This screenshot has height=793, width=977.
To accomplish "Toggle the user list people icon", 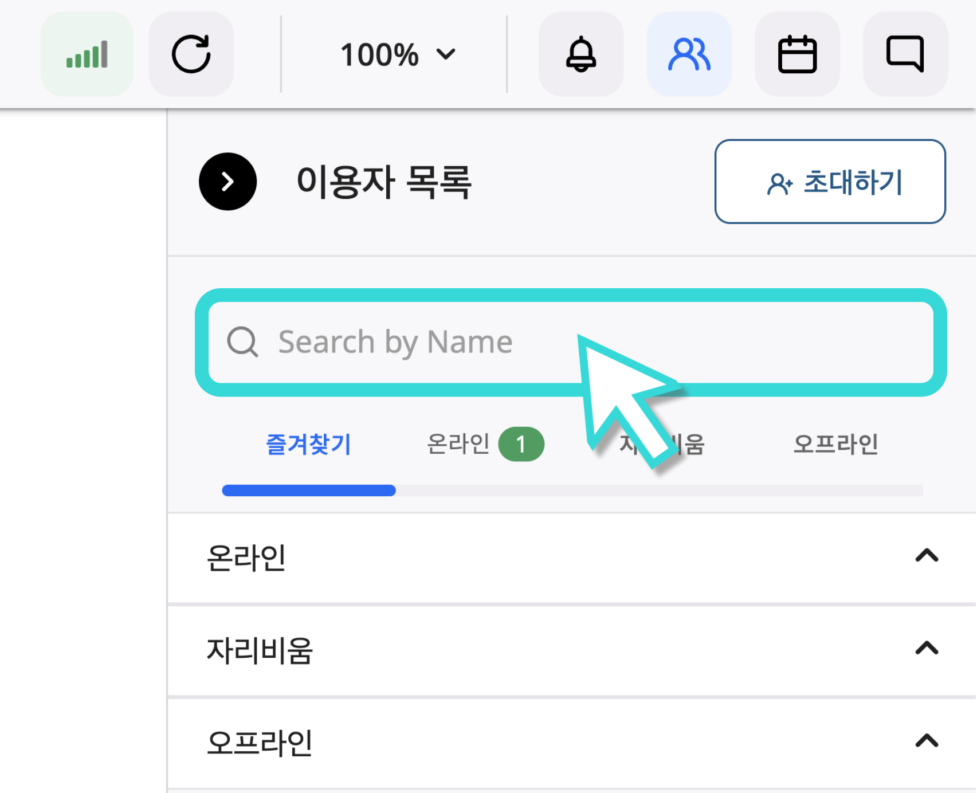I will coord(689,54).
